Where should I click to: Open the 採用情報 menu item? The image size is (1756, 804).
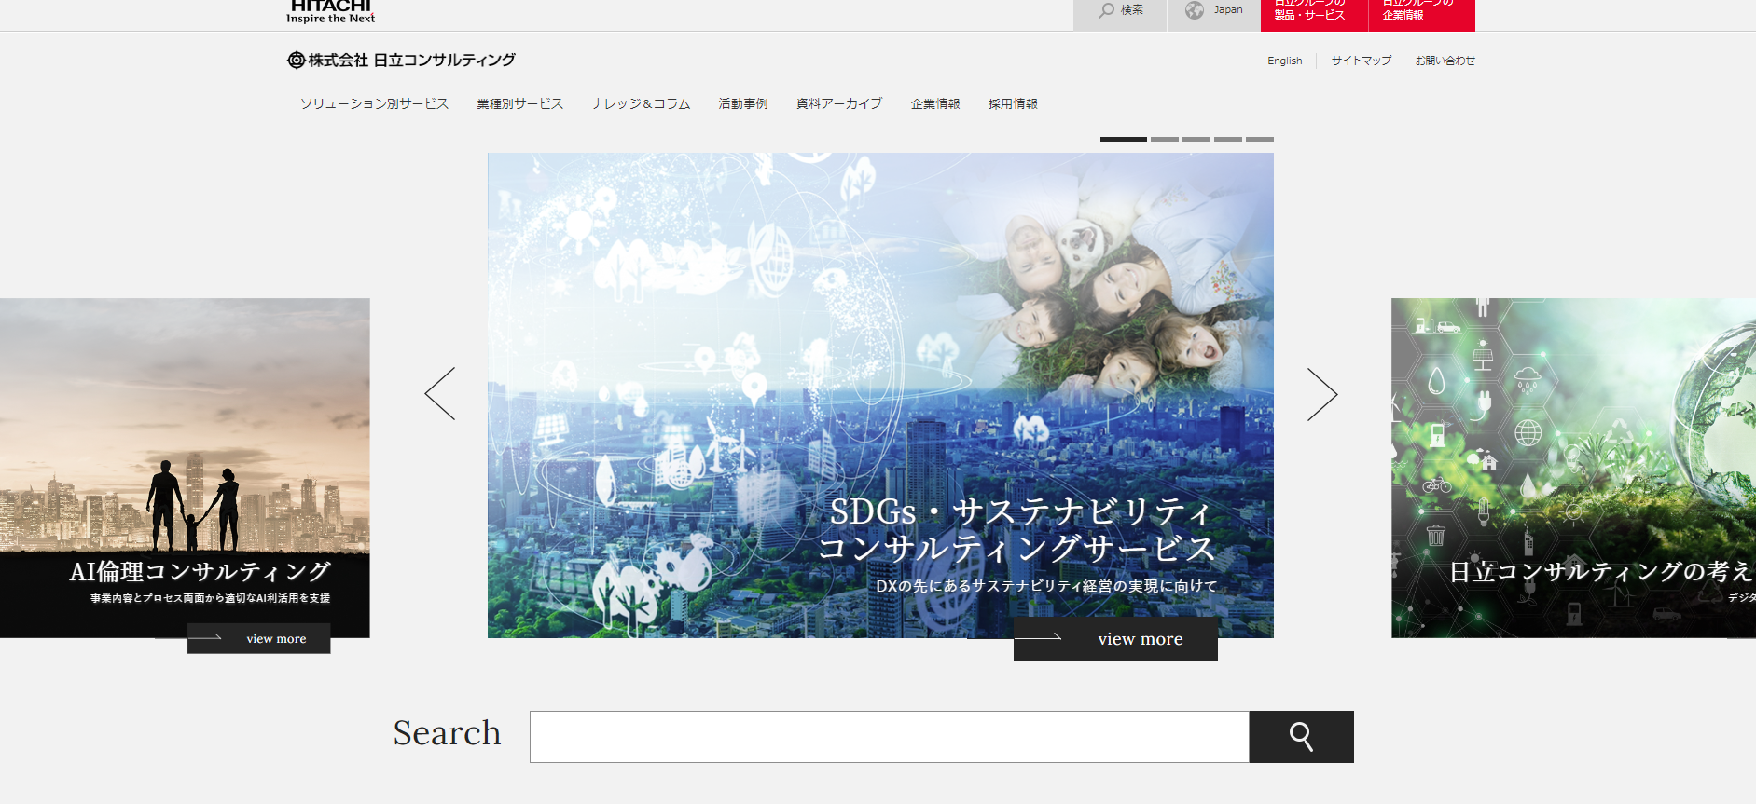click(1013, 104)
